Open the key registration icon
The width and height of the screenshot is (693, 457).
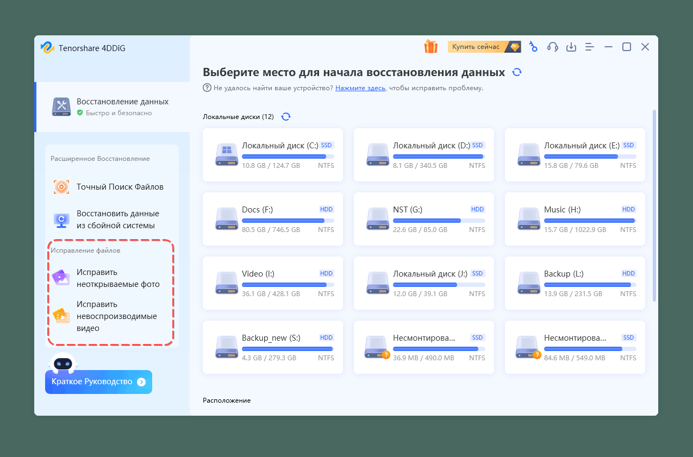pyautogui.click(x=533, y=47)
